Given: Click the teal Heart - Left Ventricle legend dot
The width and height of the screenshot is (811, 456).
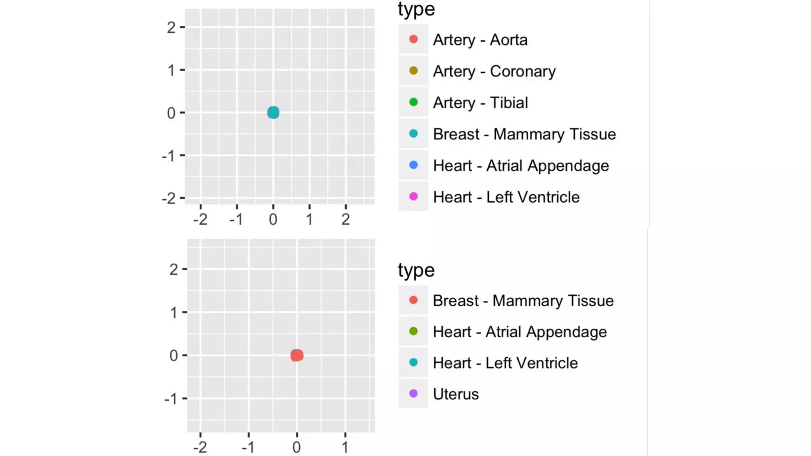Looking at the screenshot, I should click(413, 363).
